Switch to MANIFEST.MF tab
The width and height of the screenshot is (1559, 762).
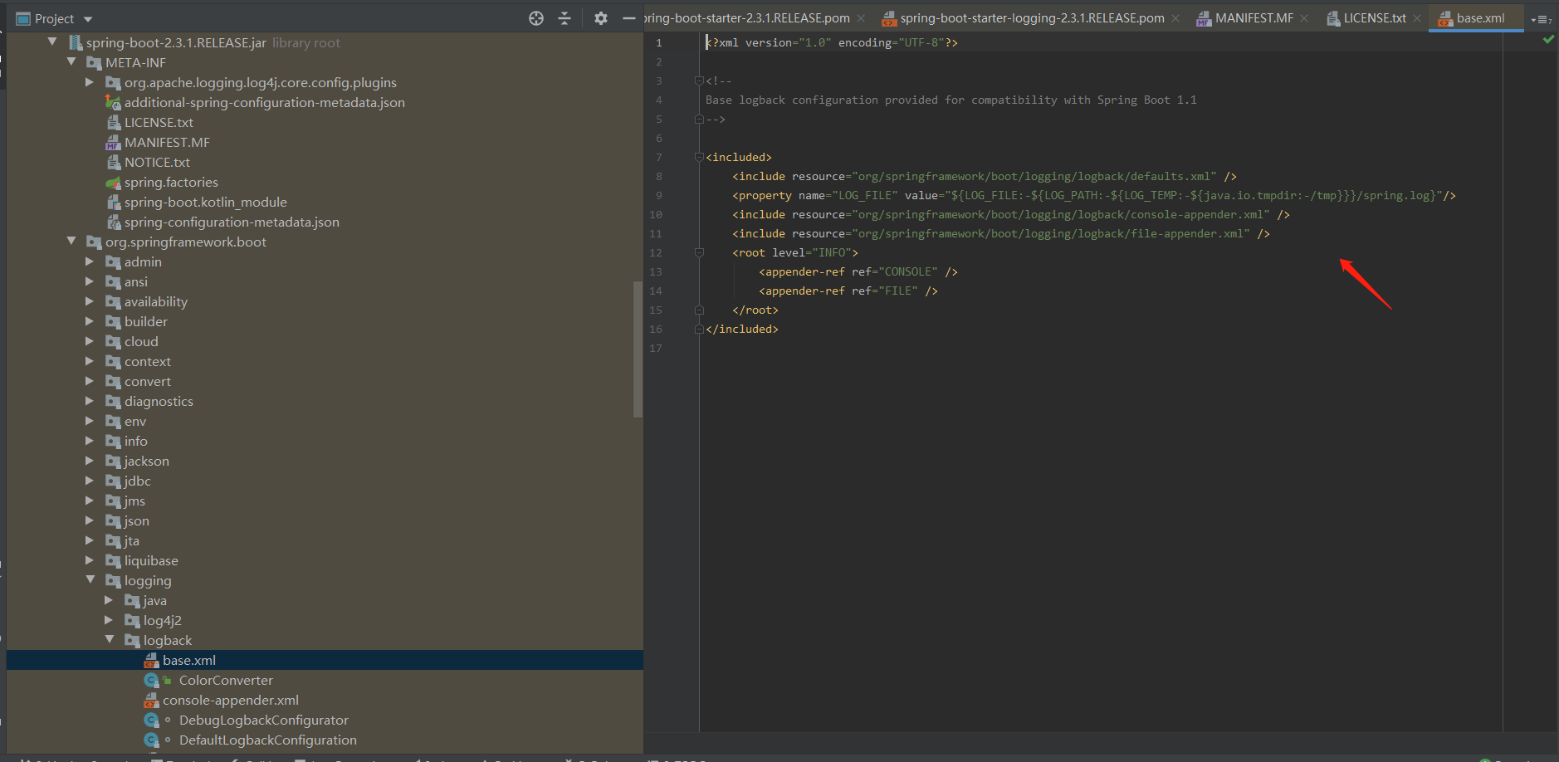(x=1254, y=18)
